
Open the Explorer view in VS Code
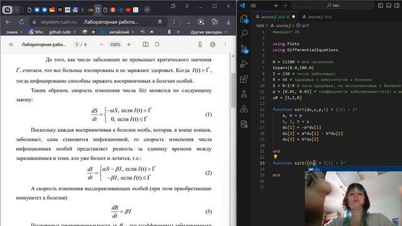244,19
